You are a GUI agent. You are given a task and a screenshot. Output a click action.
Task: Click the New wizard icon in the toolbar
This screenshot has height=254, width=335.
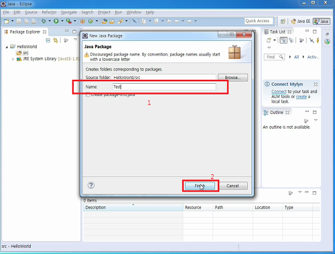(x=7, y=21)
